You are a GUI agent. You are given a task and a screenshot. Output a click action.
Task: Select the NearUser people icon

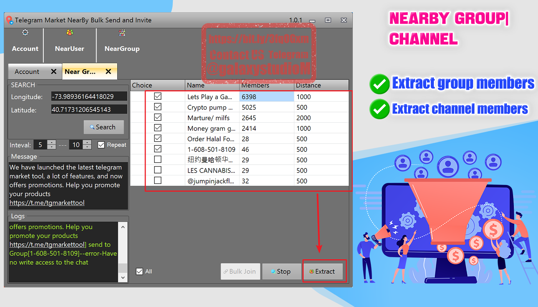70,33
